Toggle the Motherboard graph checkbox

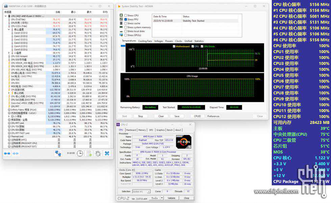click(174, 46)
